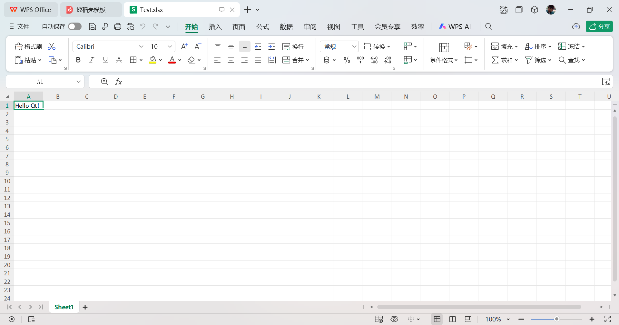Image resolution: width=619 pixels, height=325 pixels.
Task: Open the 公式 ribbon tab
Action: 262,27
